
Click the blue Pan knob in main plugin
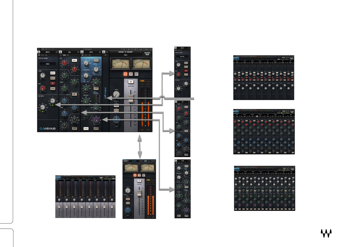[116, 120]
